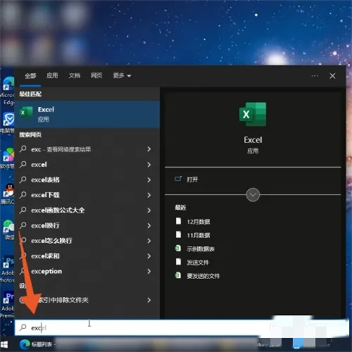Expand the 'excel换行' suggestion arrow
The image size is (352, 352).
[149, 226]
